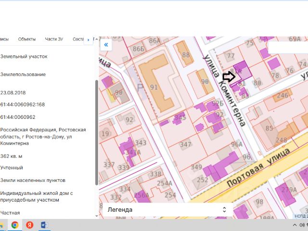Expand the Легенда panel
This screenshot has width=308, height=231.
coord(167,210)
